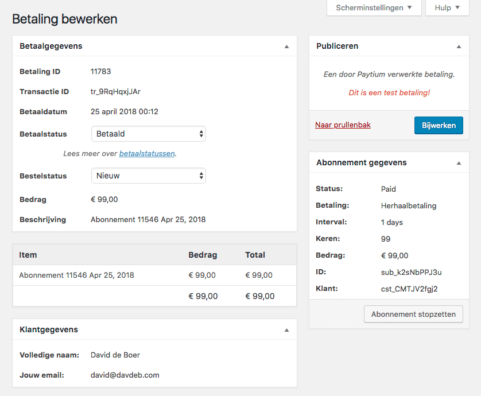Image resolution: width=481 pixels, height=396 pixels.
Task: Follow the betaalstatussen link
Action: [147, 154]
